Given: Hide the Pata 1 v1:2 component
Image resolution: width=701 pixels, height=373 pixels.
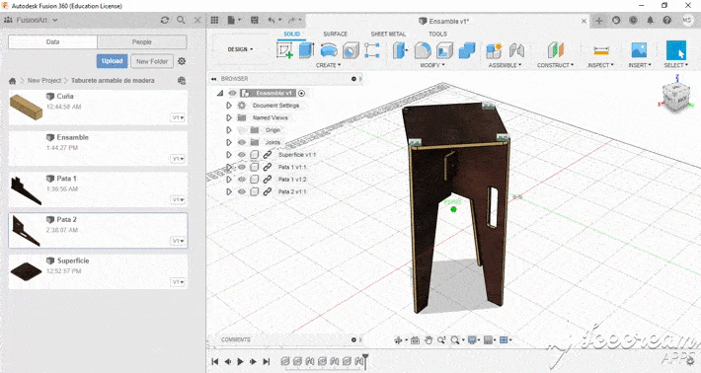Looking at the screenshot, I should (x=242, y=180).
